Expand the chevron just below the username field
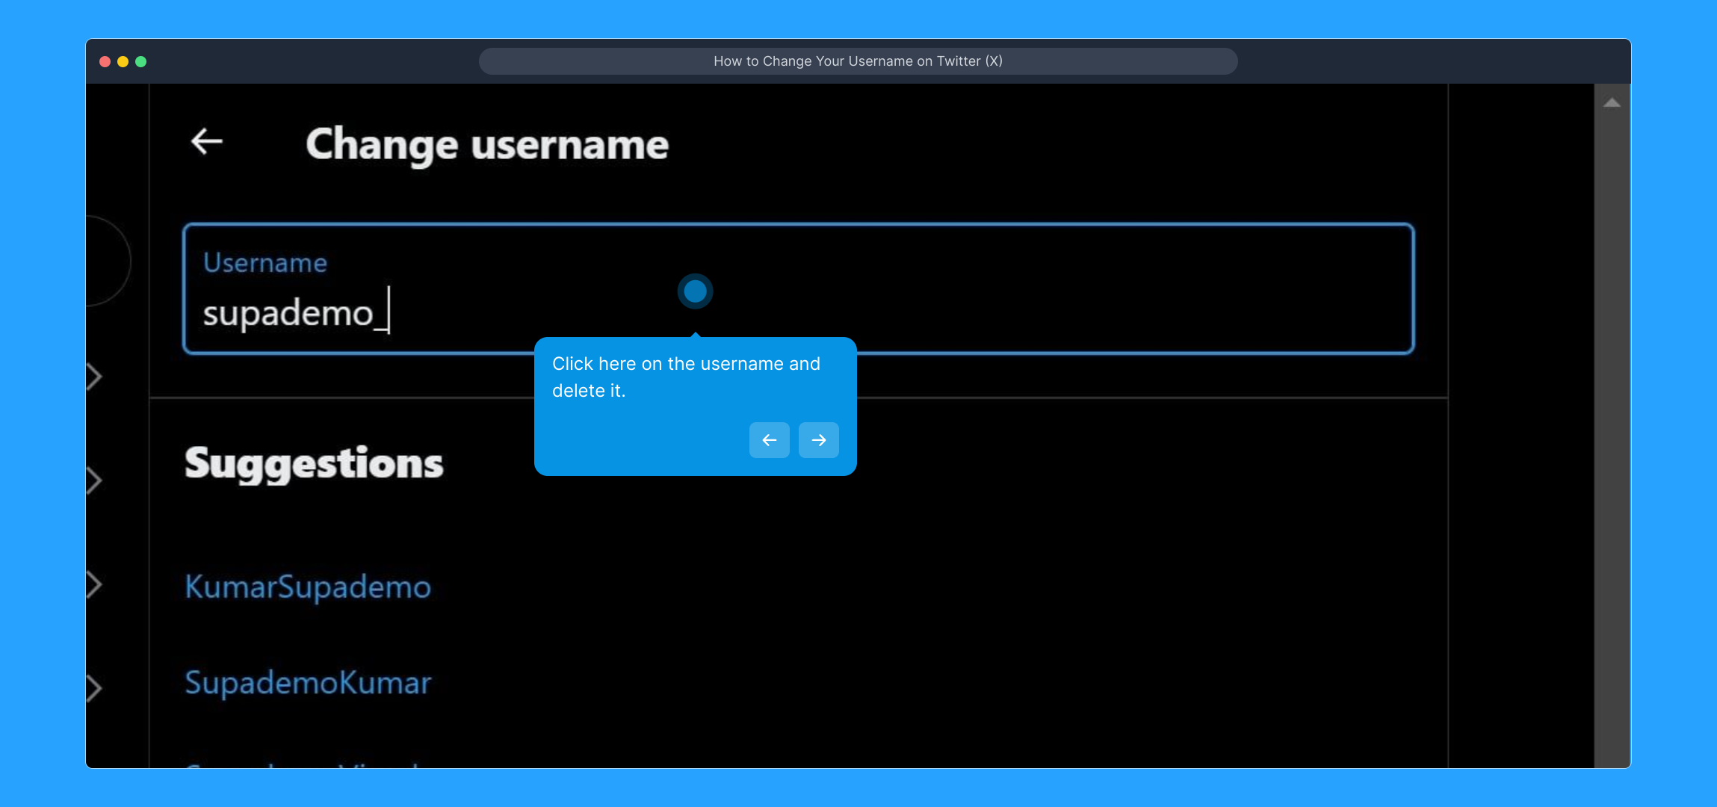 click(x=94, y=377)
